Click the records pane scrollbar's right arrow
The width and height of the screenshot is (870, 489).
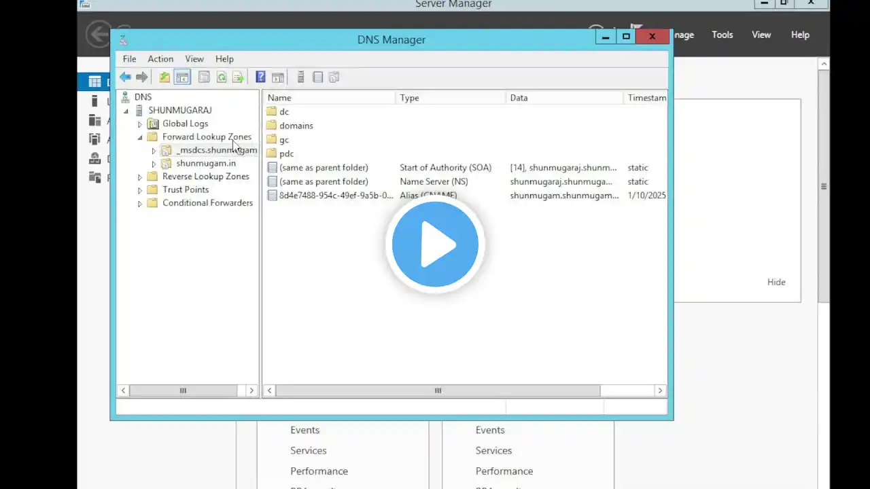coord(660,391)
